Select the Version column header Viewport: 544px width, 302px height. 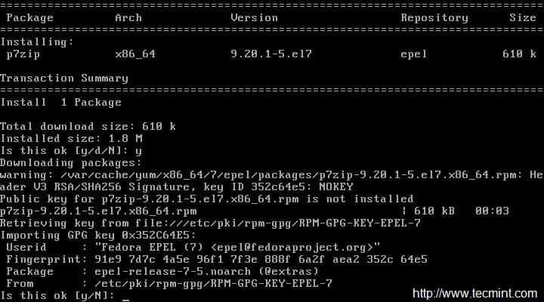tap(255, 18)
